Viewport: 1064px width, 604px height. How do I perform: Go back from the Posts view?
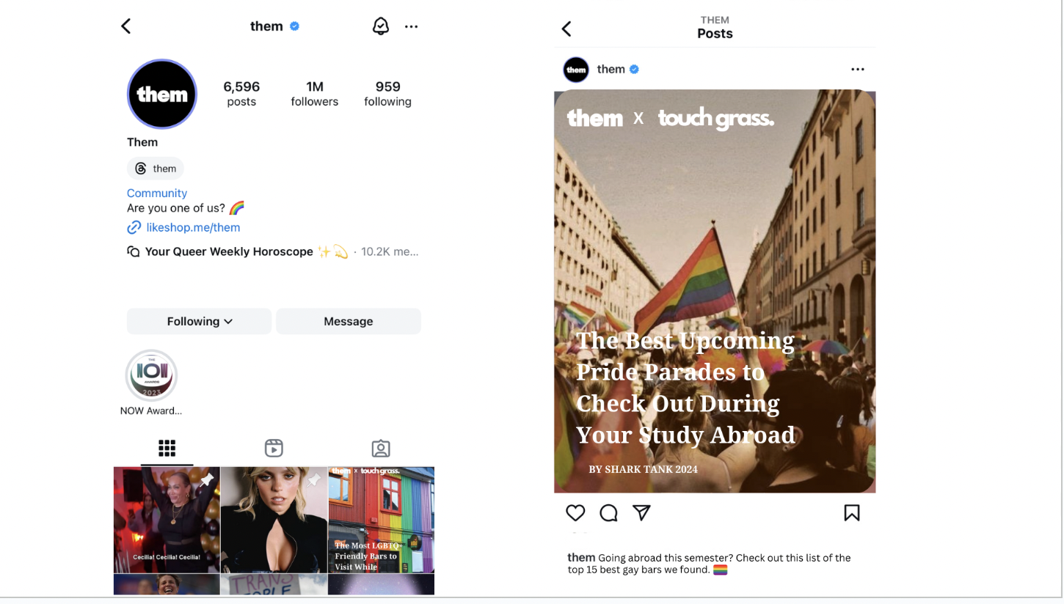pyautogui.click(x=566, y=29)
